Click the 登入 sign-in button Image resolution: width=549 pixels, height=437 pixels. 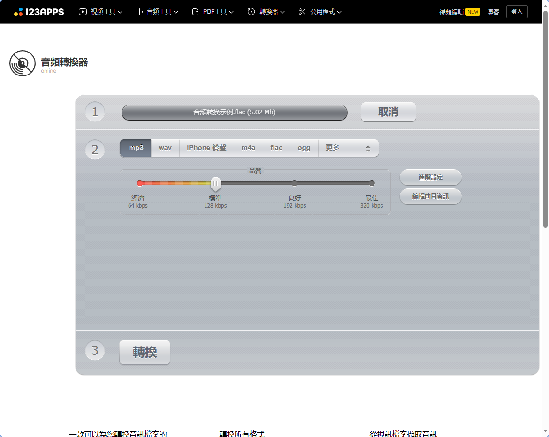(517, 11)
